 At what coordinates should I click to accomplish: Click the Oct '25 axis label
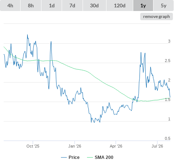pyautogui.click(x=33, y=146)
